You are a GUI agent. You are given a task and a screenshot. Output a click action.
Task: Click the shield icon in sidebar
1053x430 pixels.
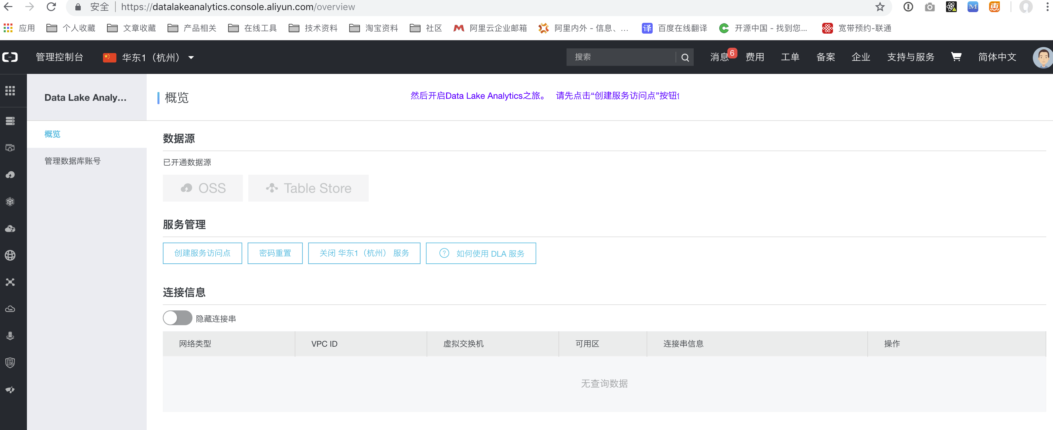pyautogui.click(x=10, y=362)
